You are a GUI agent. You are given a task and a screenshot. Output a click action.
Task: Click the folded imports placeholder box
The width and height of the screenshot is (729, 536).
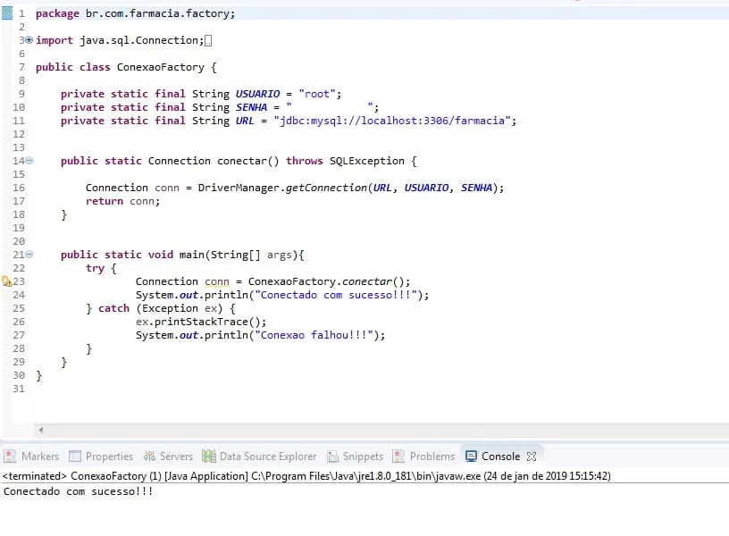pos(208,40)
